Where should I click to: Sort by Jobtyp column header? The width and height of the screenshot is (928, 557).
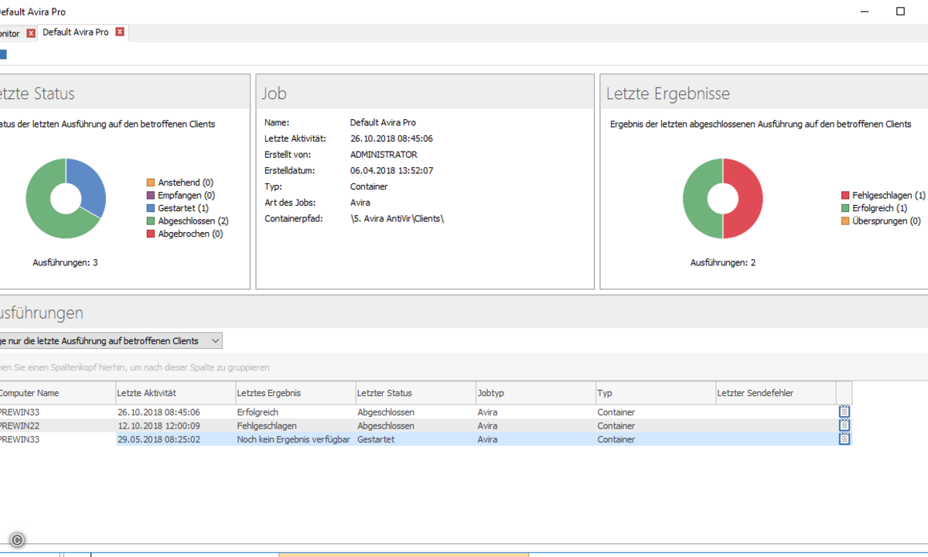coord(535,393)
